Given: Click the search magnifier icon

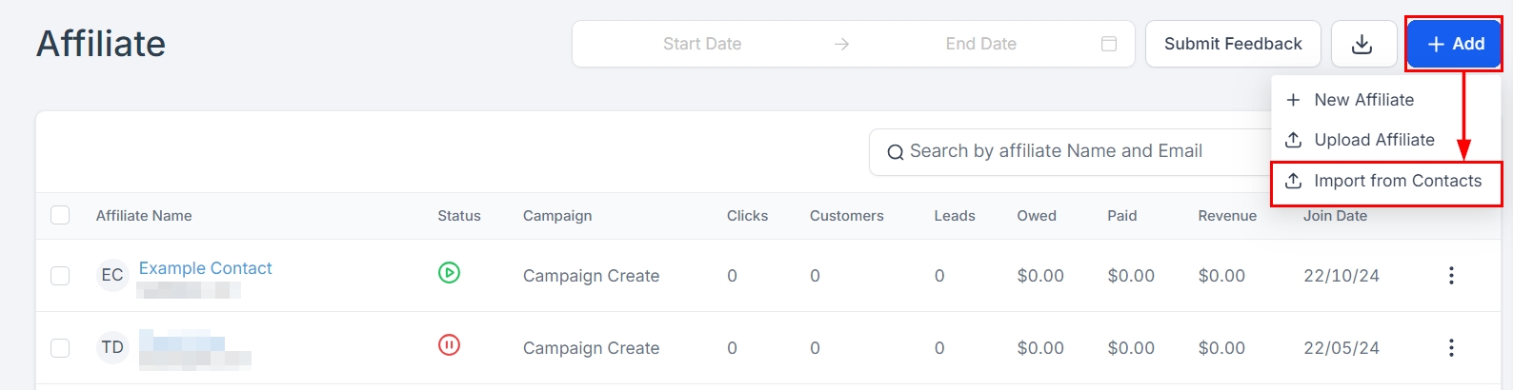Looking at the screenshot, I should pyautogui.click(x=895, y=152).
